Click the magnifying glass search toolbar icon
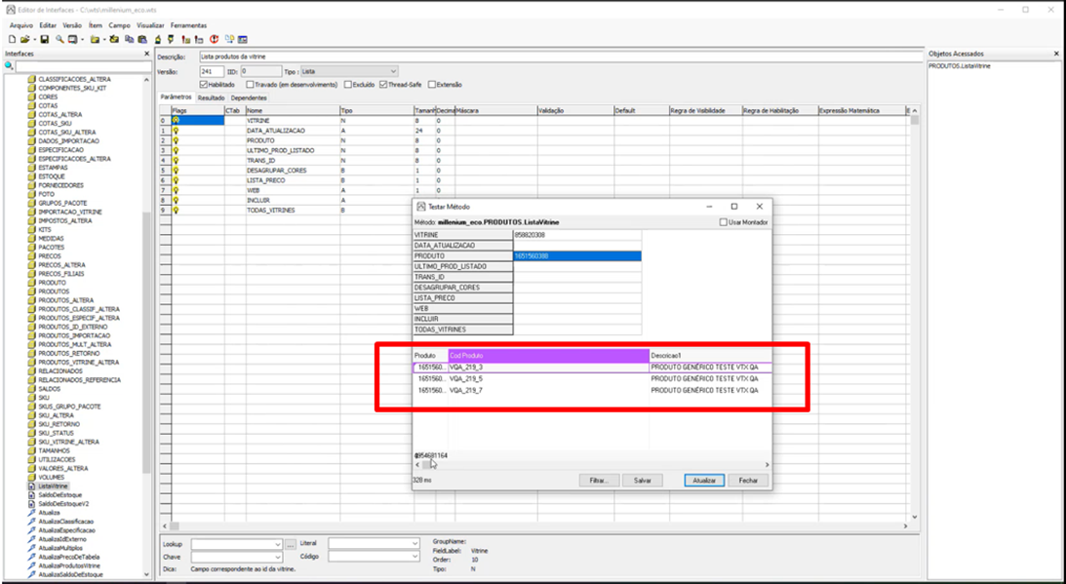The width and height of the screenshot is (1066, 584). [x=59, y=39]
